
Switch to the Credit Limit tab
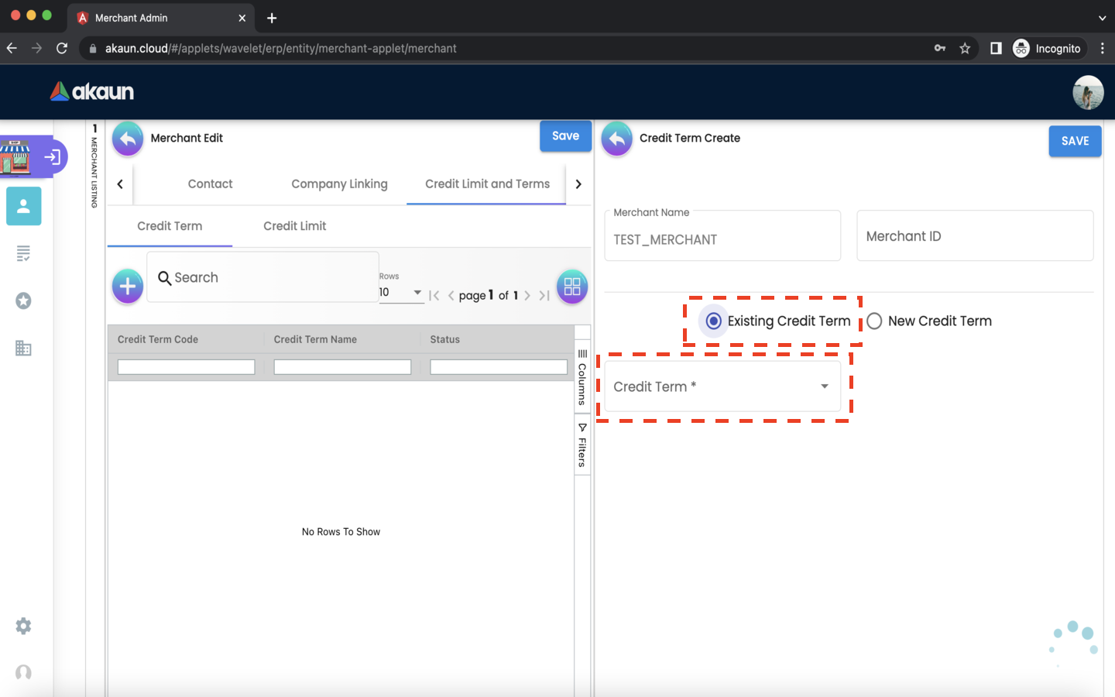294,226
